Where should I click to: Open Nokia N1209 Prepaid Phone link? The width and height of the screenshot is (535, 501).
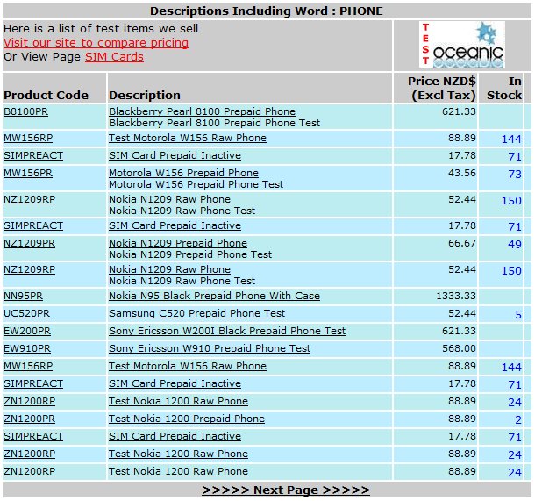click(178, 243)
